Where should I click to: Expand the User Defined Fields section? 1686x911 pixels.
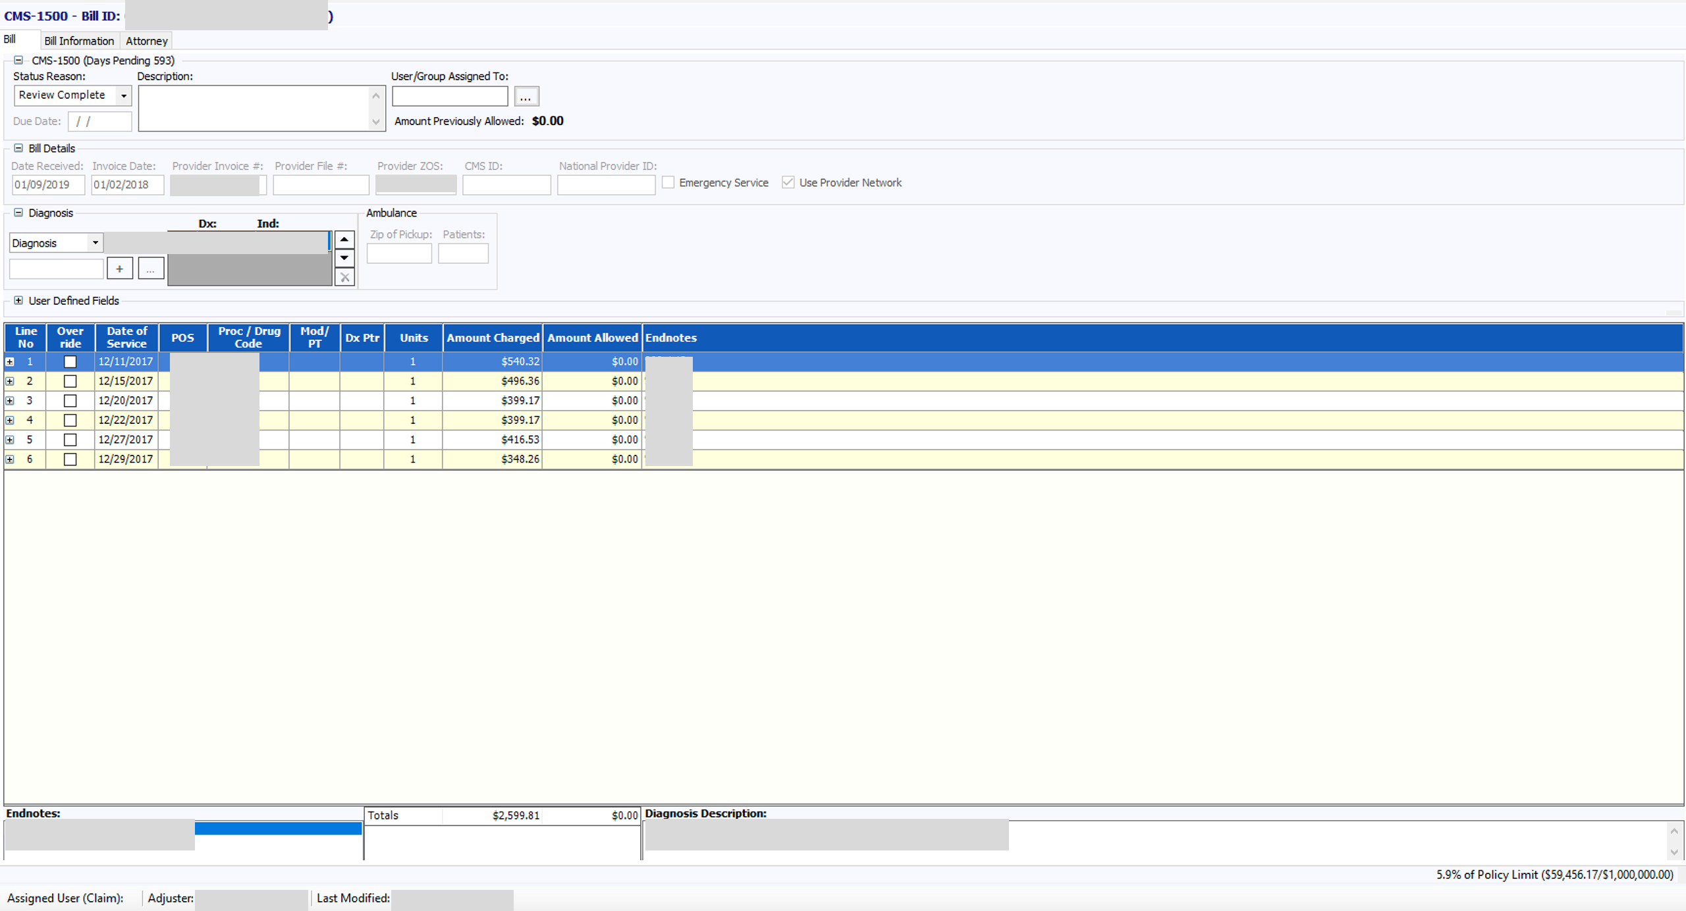(x=18, y=301)
